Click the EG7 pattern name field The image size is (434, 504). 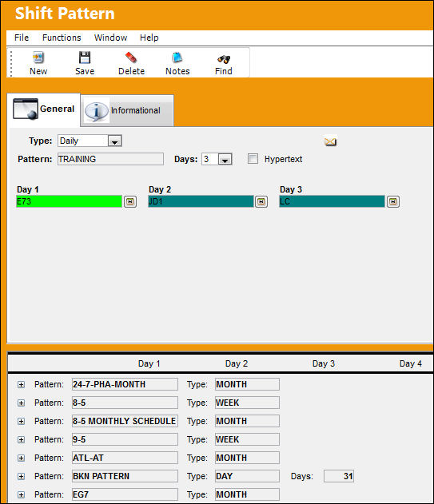pos(125,494)
